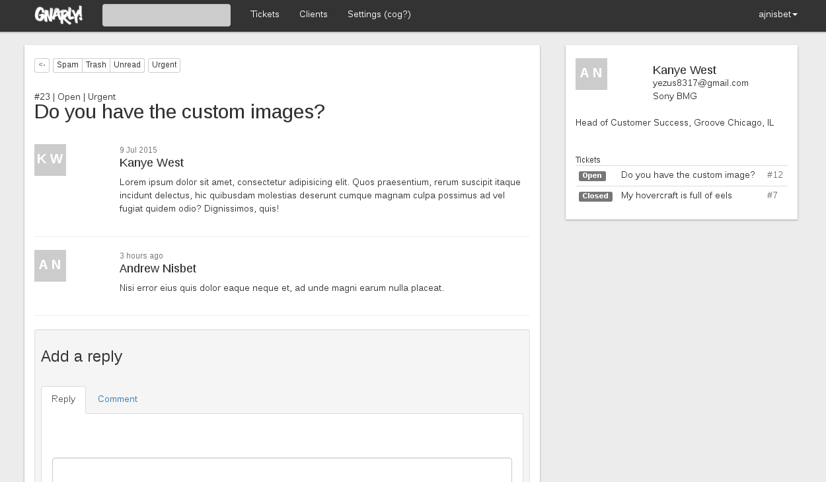Open ticket 'My hovercraft is full of eels'
Screen dimensions: 826x482
(x=677, y=196)
